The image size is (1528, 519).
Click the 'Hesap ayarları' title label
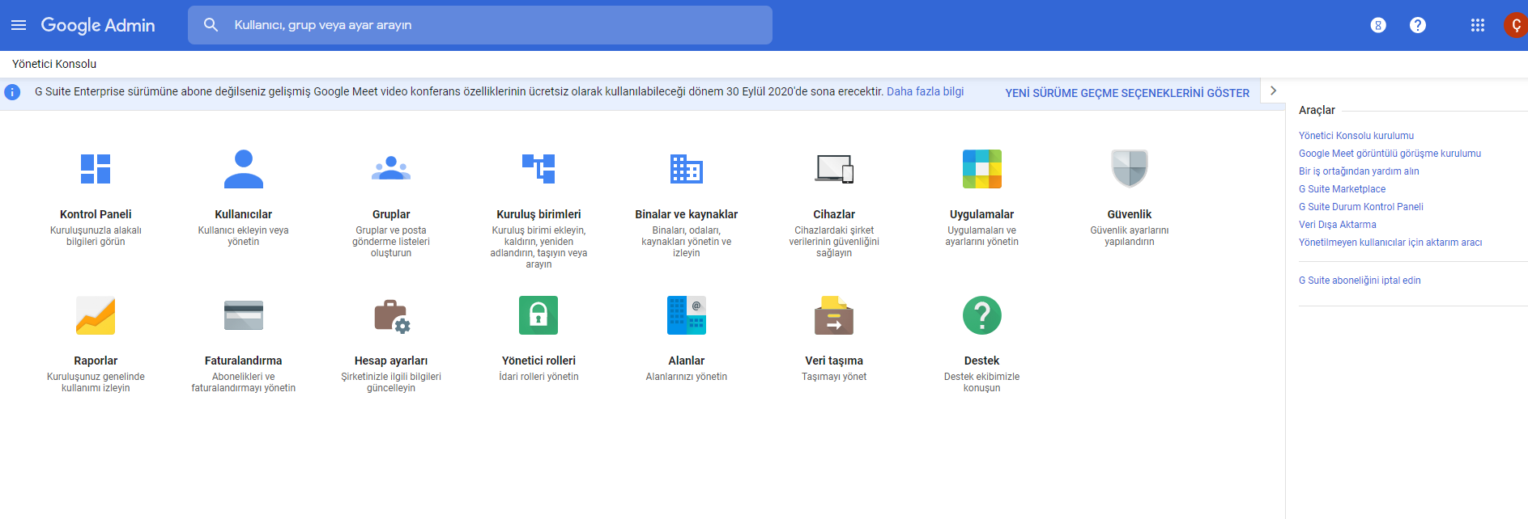391,361
